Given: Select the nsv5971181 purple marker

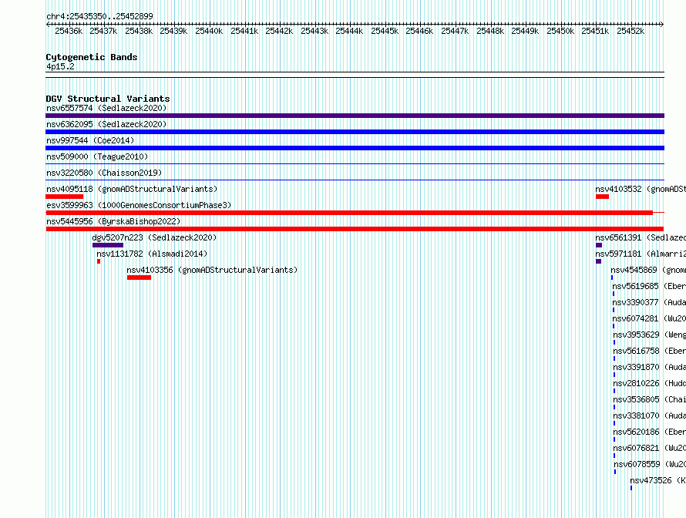Looking at the screenshot, I should click(x=598, y=261).
